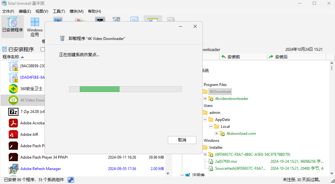Open the 已安装程序 toolbar module
Screen dimensions: 335x184
[13, 26]
